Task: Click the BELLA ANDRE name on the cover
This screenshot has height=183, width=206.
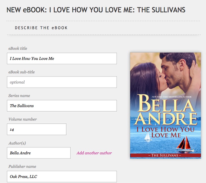Action: tap(165, 110)
